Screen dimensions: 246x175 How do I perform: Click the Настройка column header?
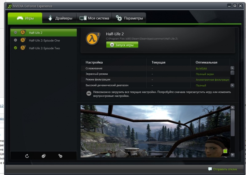tap(94, 62)
